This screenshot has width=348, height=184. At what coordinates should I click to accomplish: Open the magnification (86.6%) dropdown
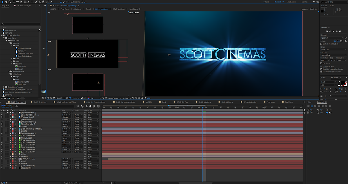pyautogui.click(x=60, y=98)
